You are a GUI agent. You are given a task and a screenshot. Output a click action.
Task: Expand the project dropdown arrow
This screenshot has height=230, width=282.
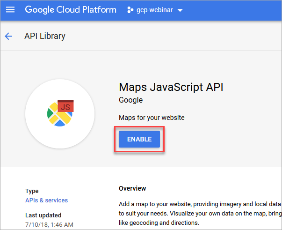[180, 10]
